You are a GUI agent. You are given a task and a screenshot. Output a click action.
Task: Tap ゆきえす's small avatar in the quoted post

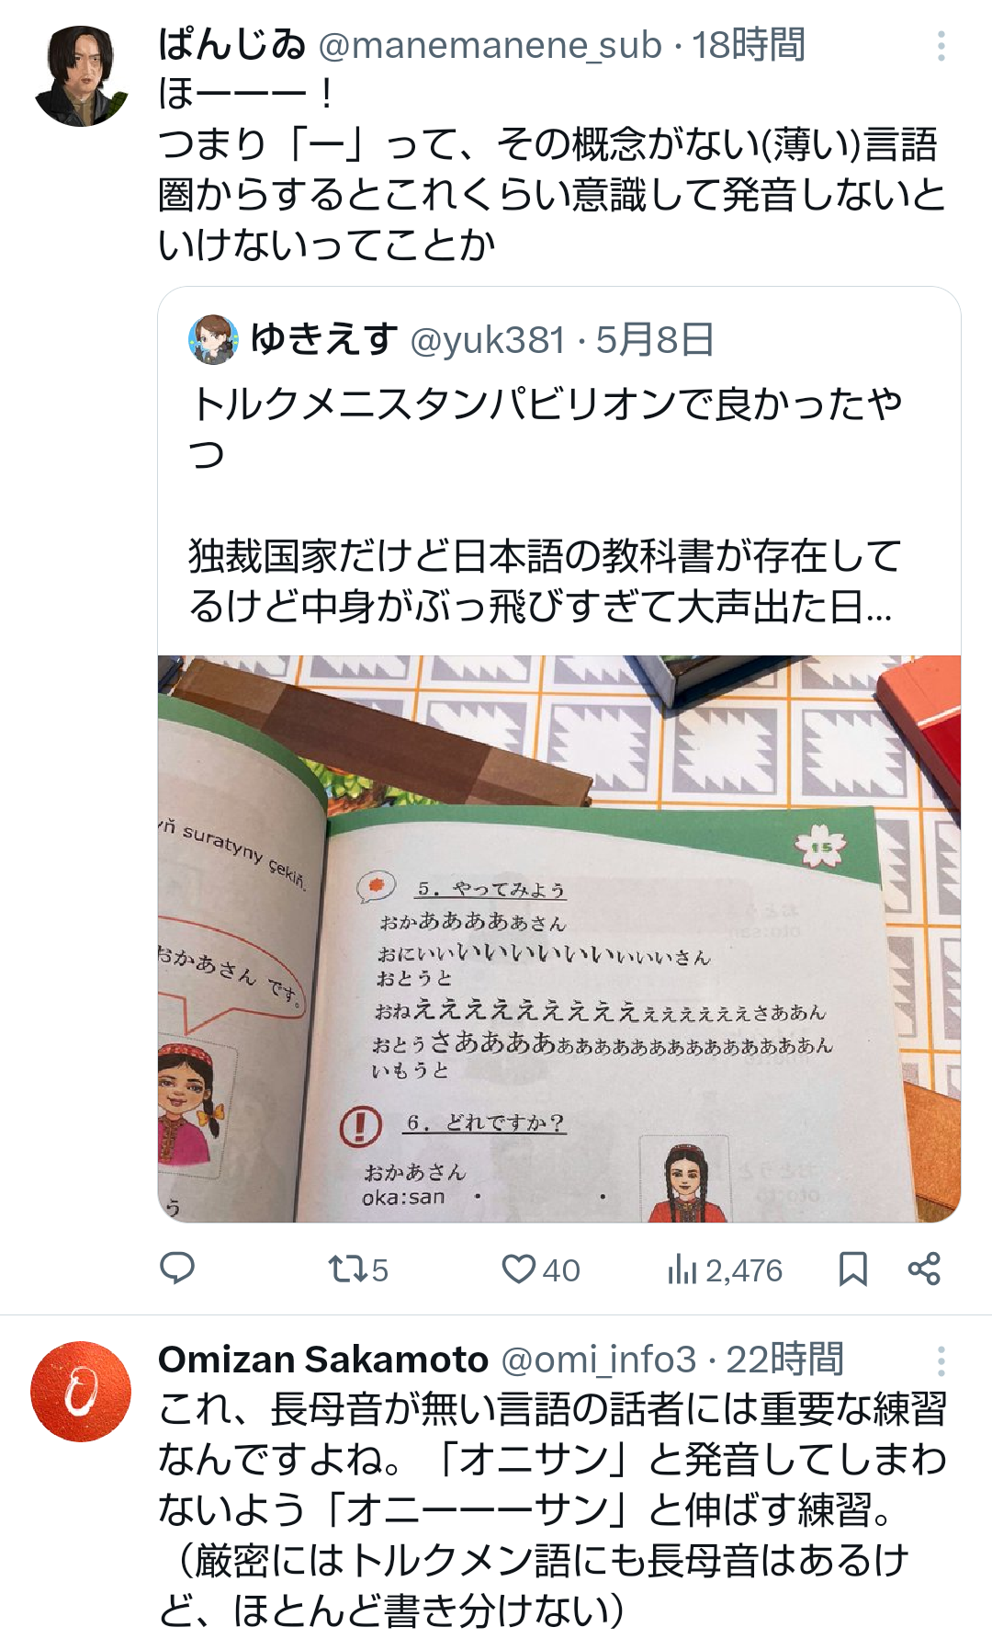point(213,339)
